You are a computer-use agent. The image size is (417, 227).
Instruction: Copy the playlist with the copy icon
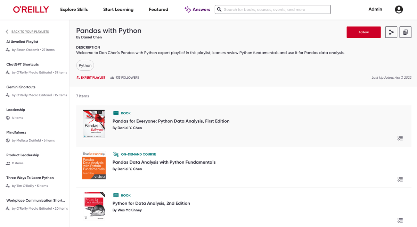[406, 32]
